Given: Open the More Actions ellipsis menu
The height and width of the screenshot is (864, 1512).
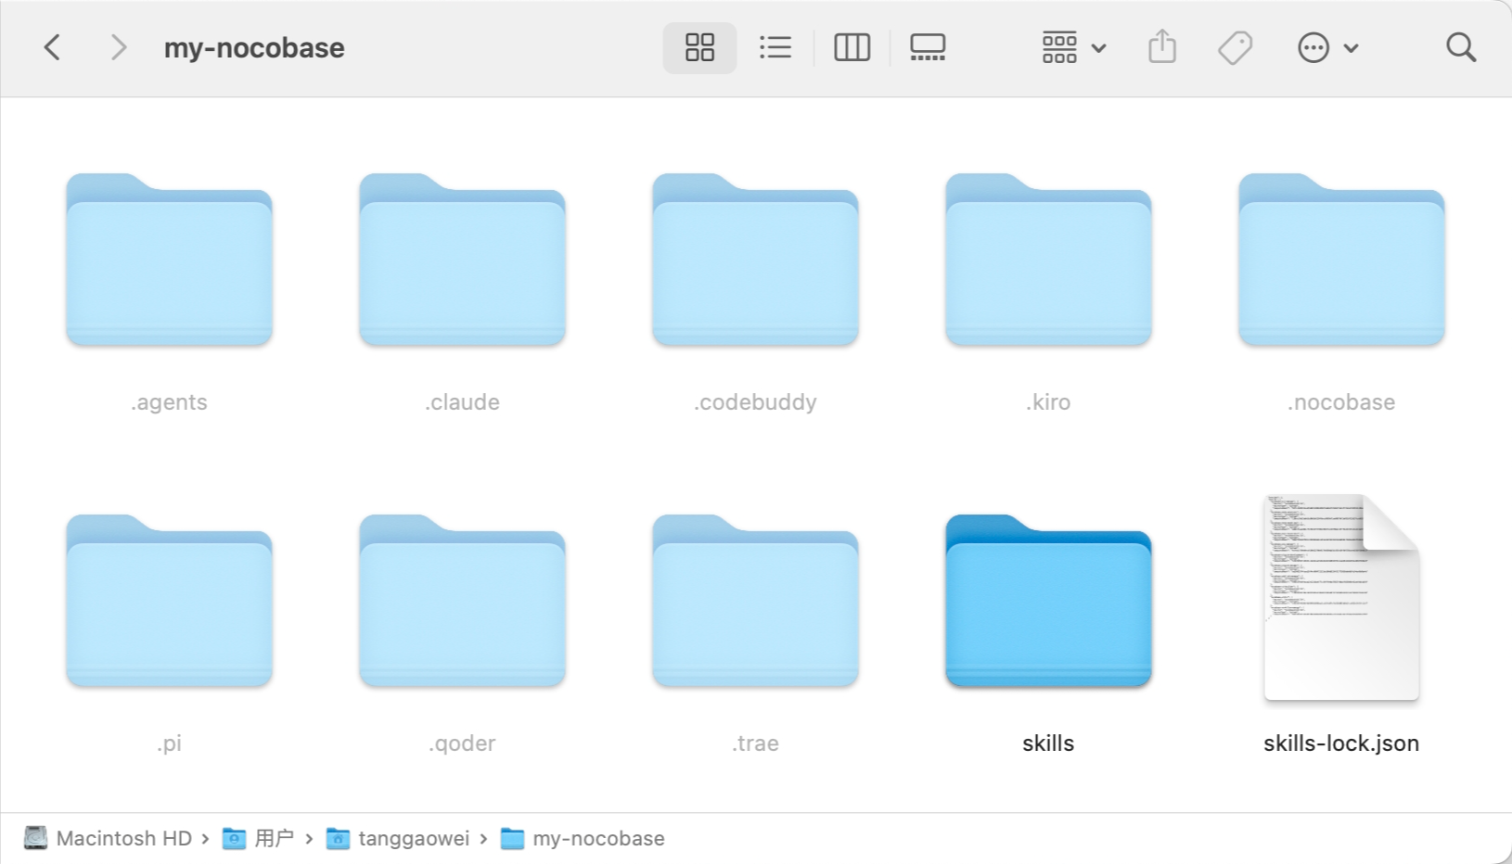Looking at the screenshot, I should tap(1327, 47).
